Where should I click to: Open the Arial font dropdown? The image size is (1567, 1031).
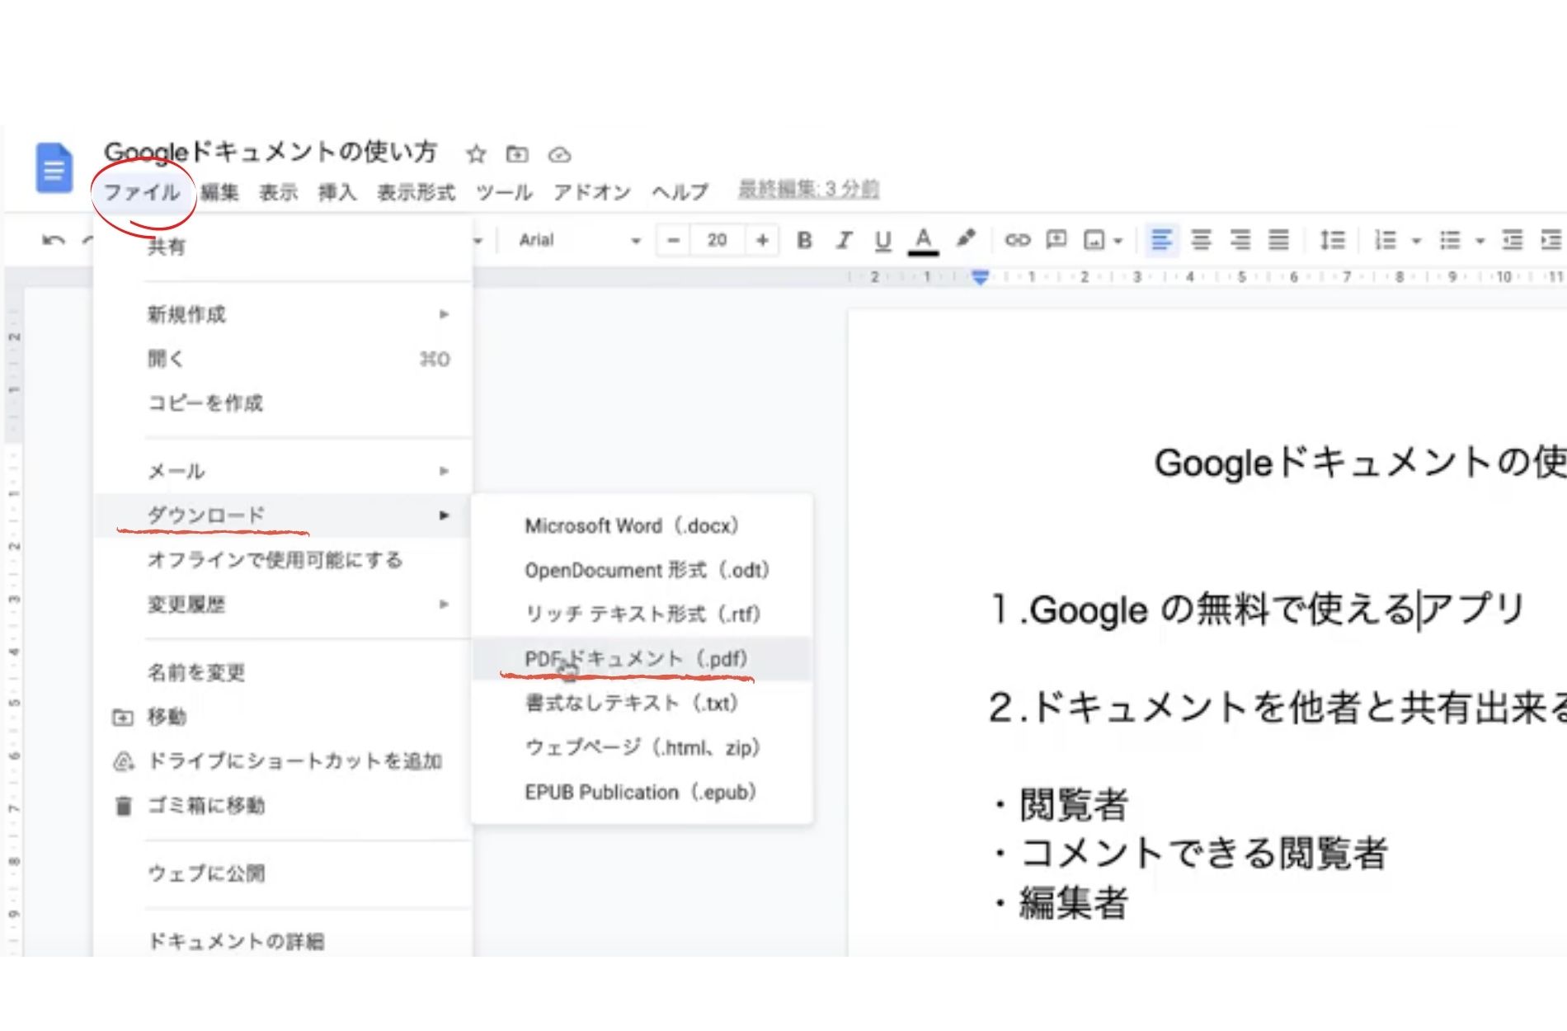click(579, 240)
